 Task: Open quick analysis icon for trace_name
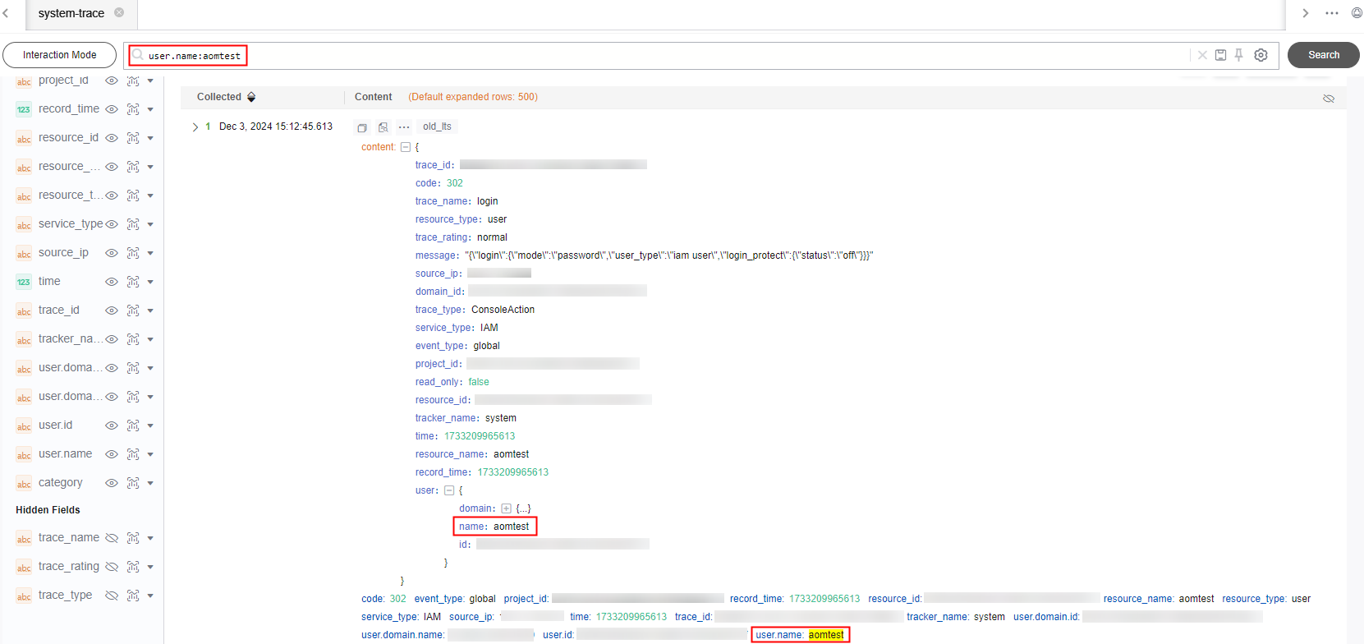[x=133, y=538]
